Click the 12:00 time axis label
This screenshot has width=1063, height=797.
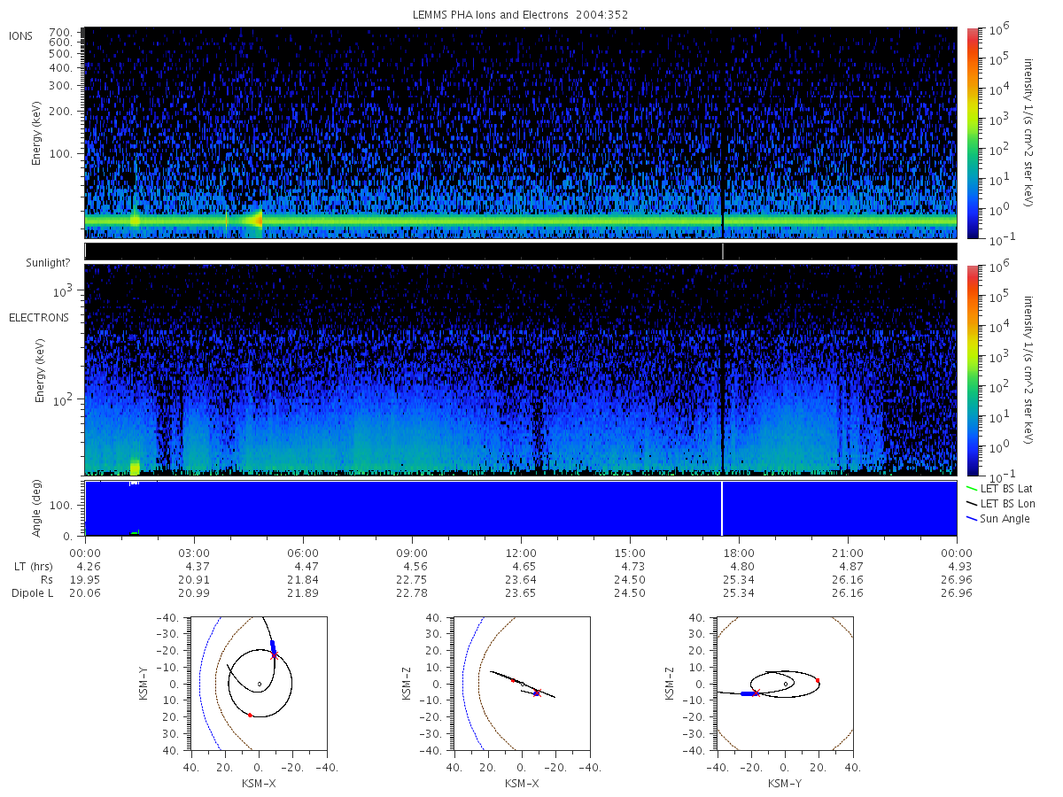[x=521, y=552]
